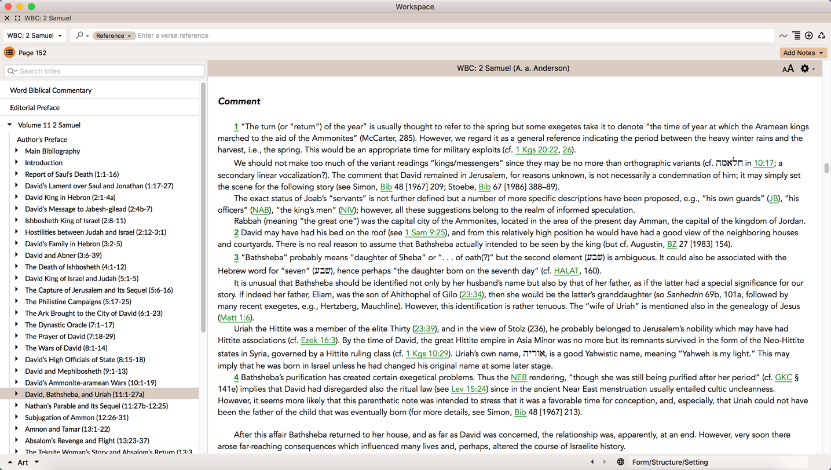Image resolution: width=831 pixels, height=470 pixels.
Task: Close the WBC: 2 Samuel panel
Action: (7, 18)
